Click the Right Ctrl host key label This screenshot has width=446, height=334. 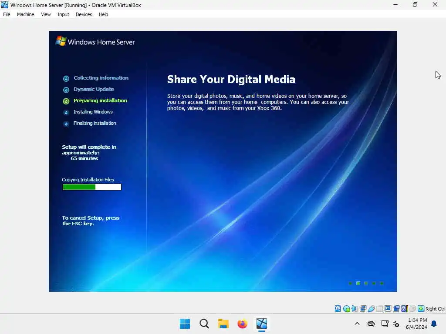(435, 309)
